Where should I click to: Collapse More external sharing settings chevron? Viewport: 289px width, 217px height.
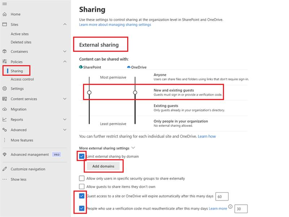click(x=133, y=148)
